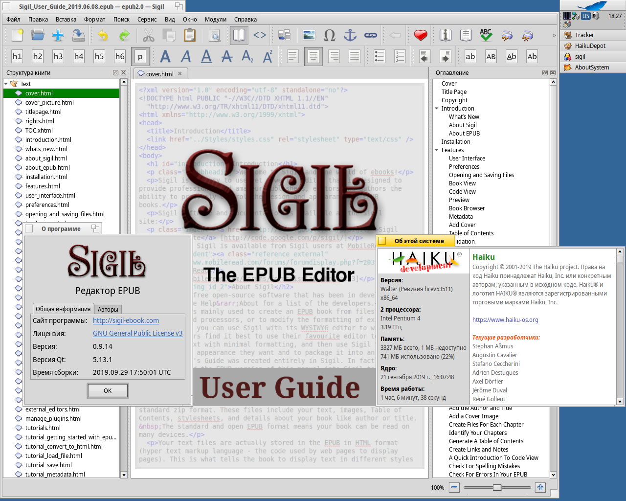Collapse the Features section in contents panel
626x501 pixels.
coord(437,150)
